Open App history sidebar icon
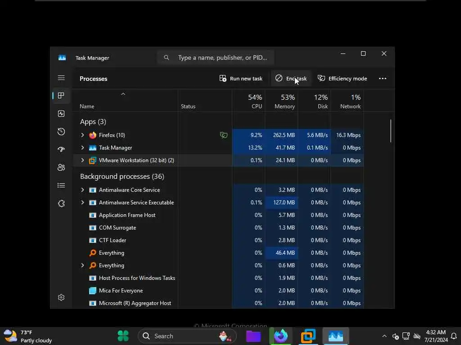 61,132
